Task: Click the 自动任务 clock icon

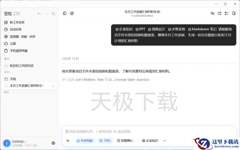Action: (6, 29)
